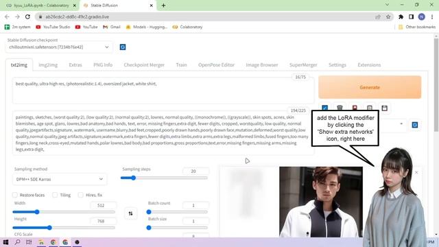Click into the positive prompt textbox

tap(163, 91)
